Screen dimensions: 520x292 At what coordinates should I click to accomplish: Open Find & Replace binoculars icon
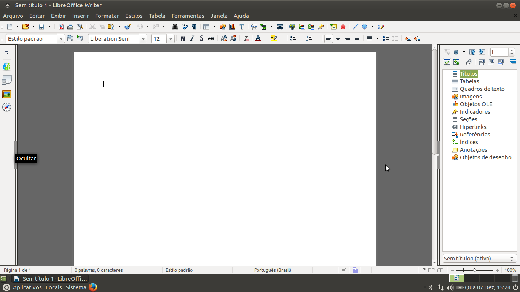(175, 27)
